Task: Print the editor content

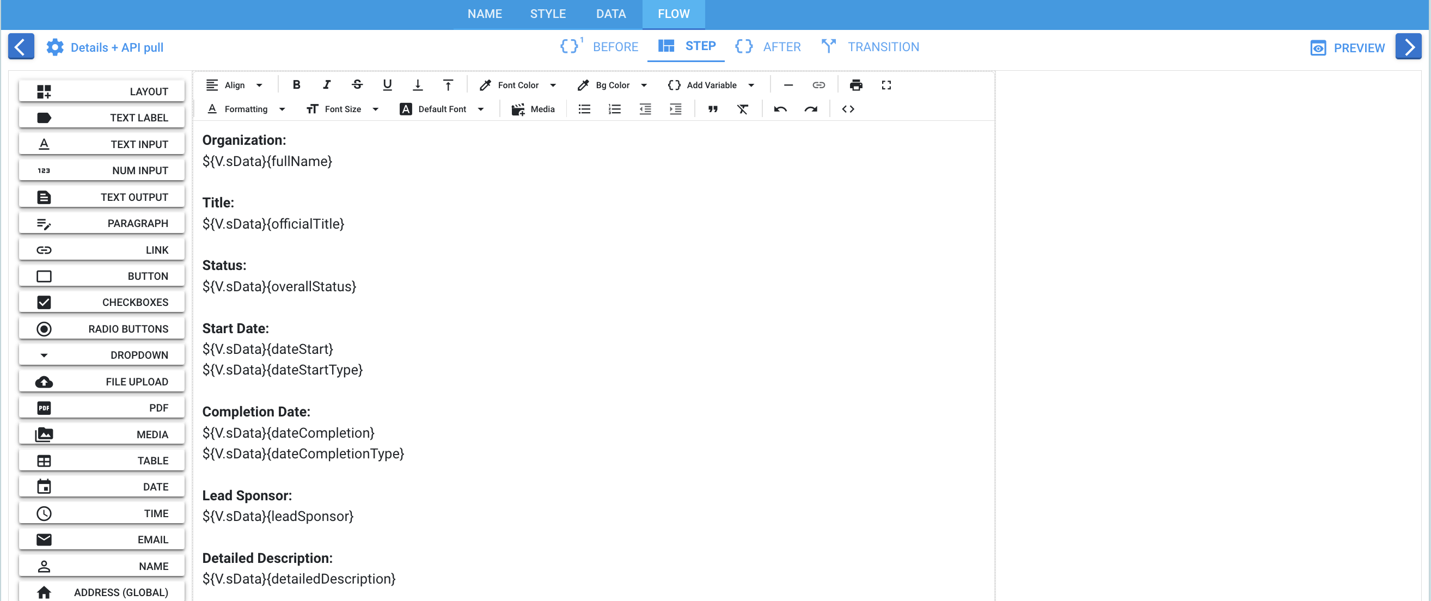Action: coord(855,85)
